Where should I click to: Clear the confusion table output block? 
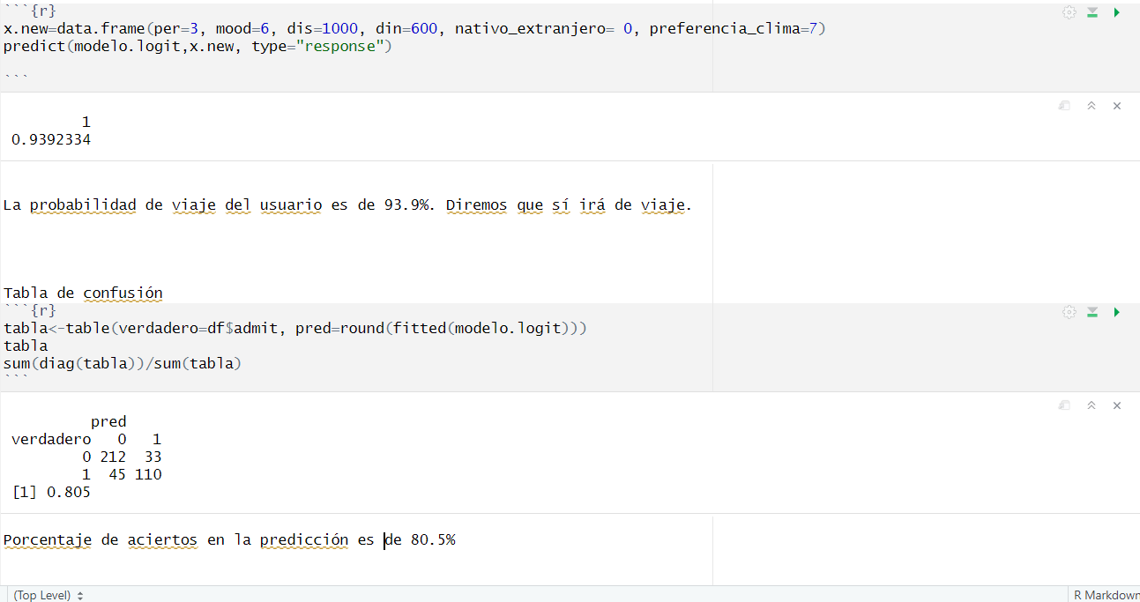[1117, 405]
